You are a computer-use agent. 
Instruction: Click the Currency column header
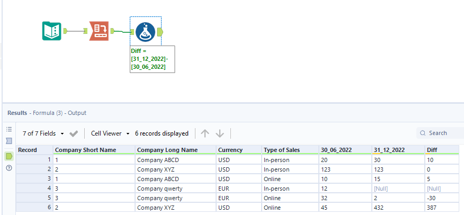pos(239,150)
